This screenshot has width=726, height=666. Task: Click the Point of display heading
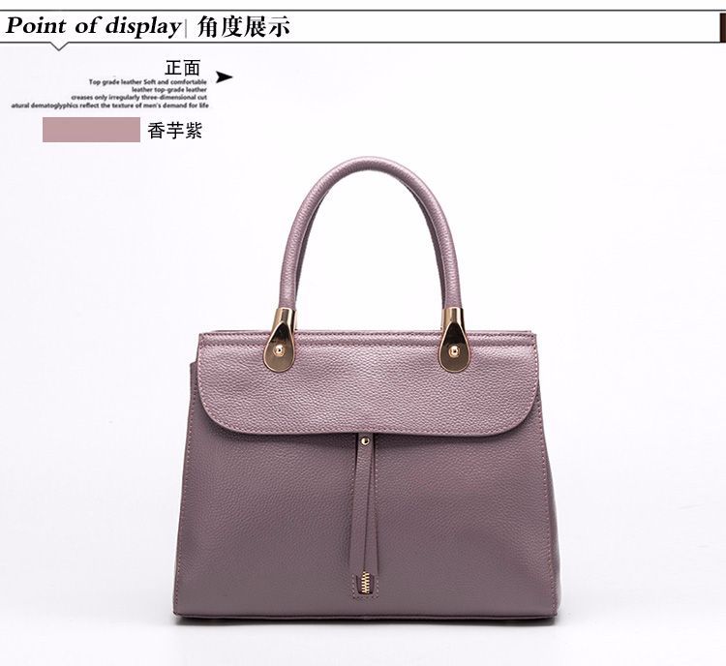coord(92,26)
